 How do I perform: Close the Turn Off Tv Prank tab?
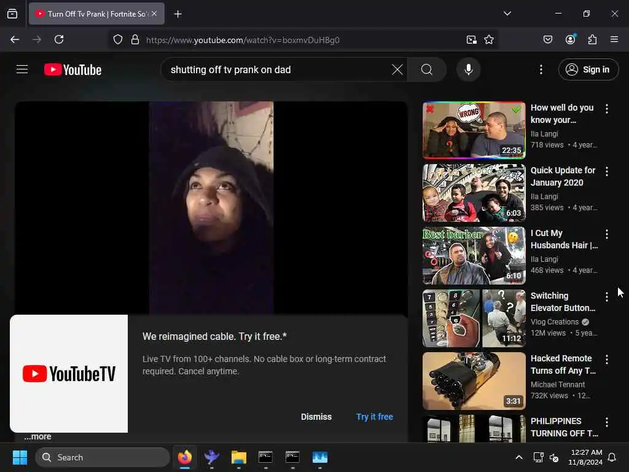coord(154,14)
